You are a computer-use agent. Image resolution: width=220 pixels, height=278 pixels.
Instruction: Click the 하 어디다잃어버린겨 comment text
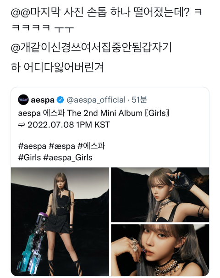[57, 67]
